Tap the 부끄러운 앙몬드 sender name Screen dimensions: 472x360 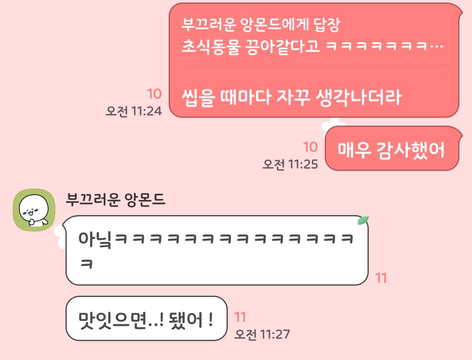pos(116,200)
